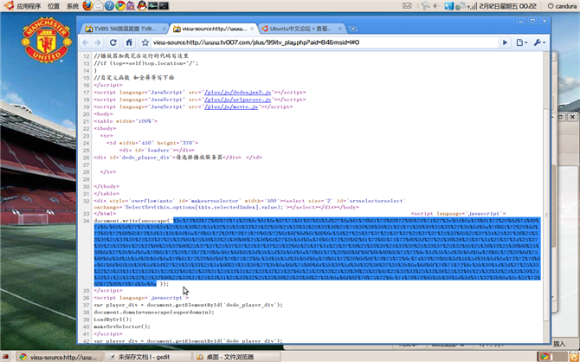Open the volume indicator in tray

pos(437,6)
